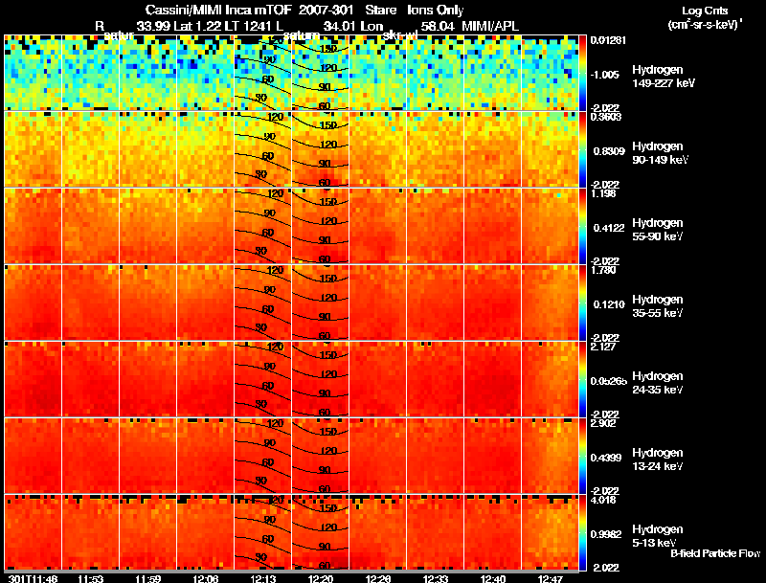Click the 12:06 time axis label
This screenshot has height=583, width=766.
(x=206, y=578)
